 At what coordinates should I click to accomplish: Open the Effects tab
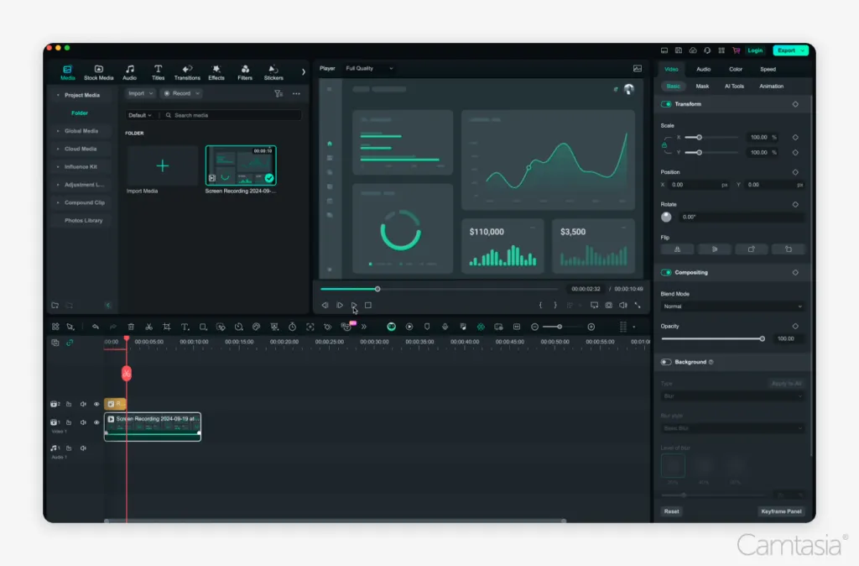[216, 72]
